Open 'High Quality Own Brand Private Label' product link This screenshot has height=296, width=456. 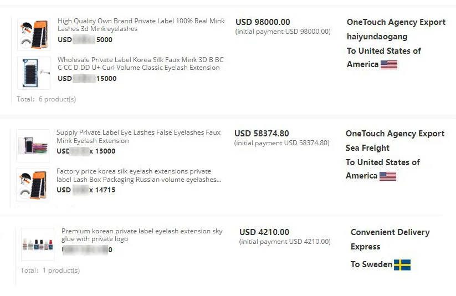coord(141,25)
